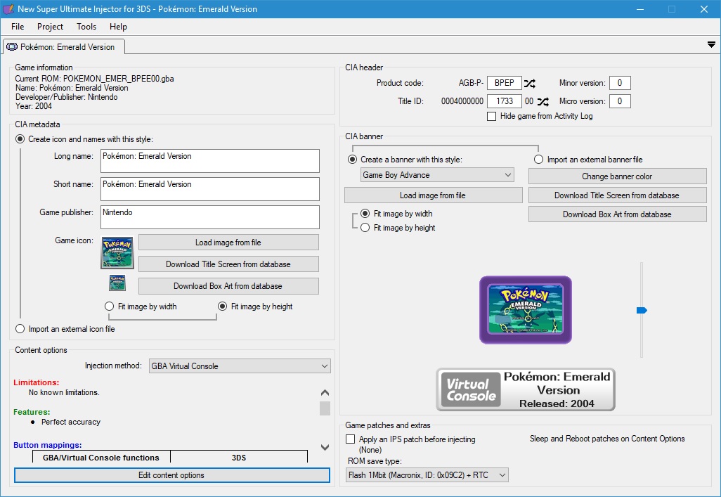Click the vertical banner slider handle
Viewport: 721px width, 497px height.
641,310
